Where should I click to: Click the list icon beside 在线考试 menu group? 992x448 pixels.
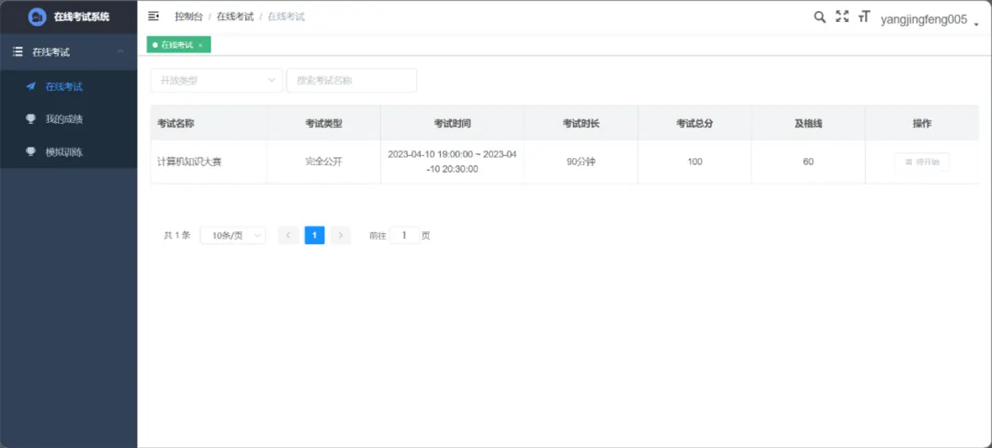coord(17,52)
